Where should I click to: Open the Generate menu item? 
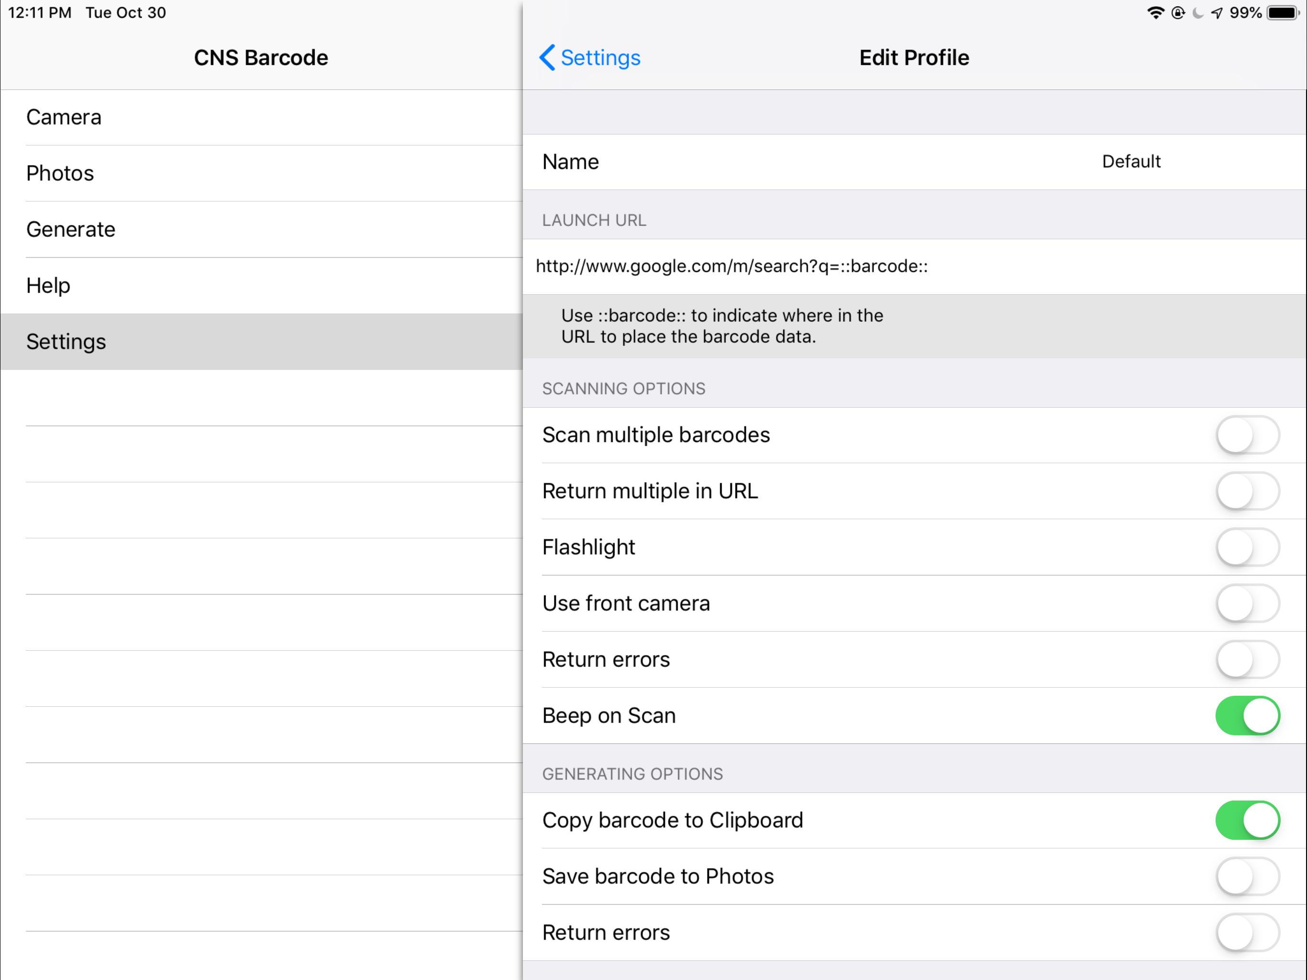click(x=261, y=229)
